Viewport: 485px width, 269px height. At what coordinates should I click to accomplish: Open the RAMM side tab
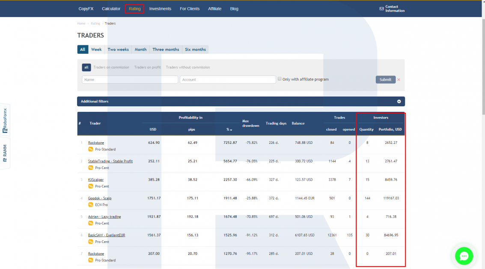click(5, 153)
